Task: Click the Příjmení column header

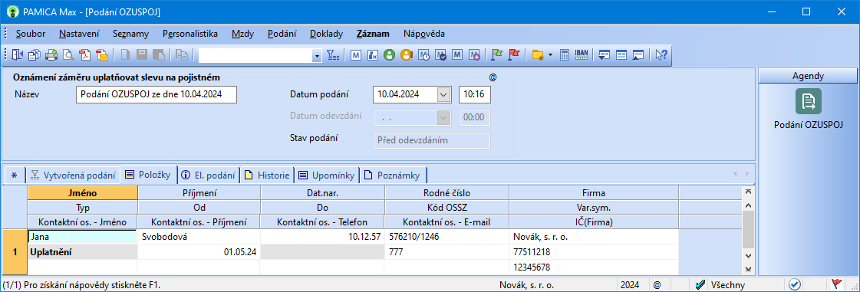Action: coord(199,193)
